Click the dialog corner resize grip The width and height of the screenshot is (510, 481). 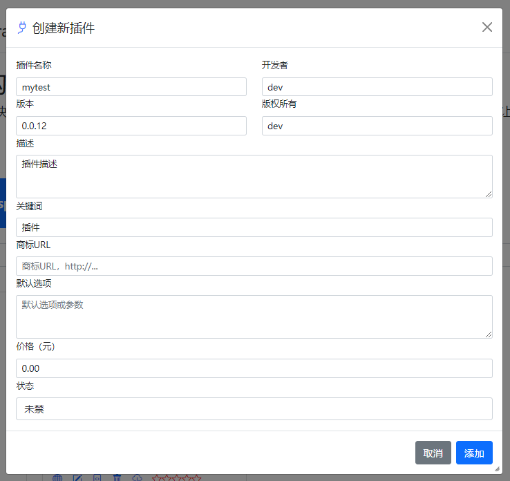(x=497, y=469)
